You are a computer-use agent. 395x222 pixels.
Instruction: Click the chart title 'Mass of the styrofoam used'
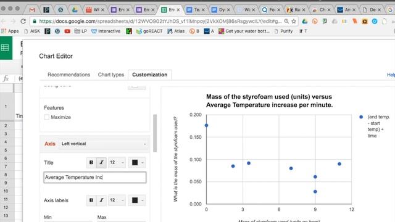pos(269,101)
